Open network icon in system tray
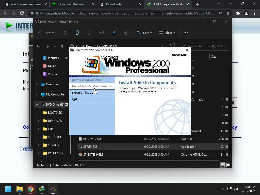260x195 pixels. click(x=230, y=189)
